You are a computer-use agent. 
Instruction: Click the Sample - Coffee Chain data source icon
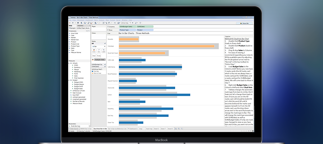pos(70,28)
